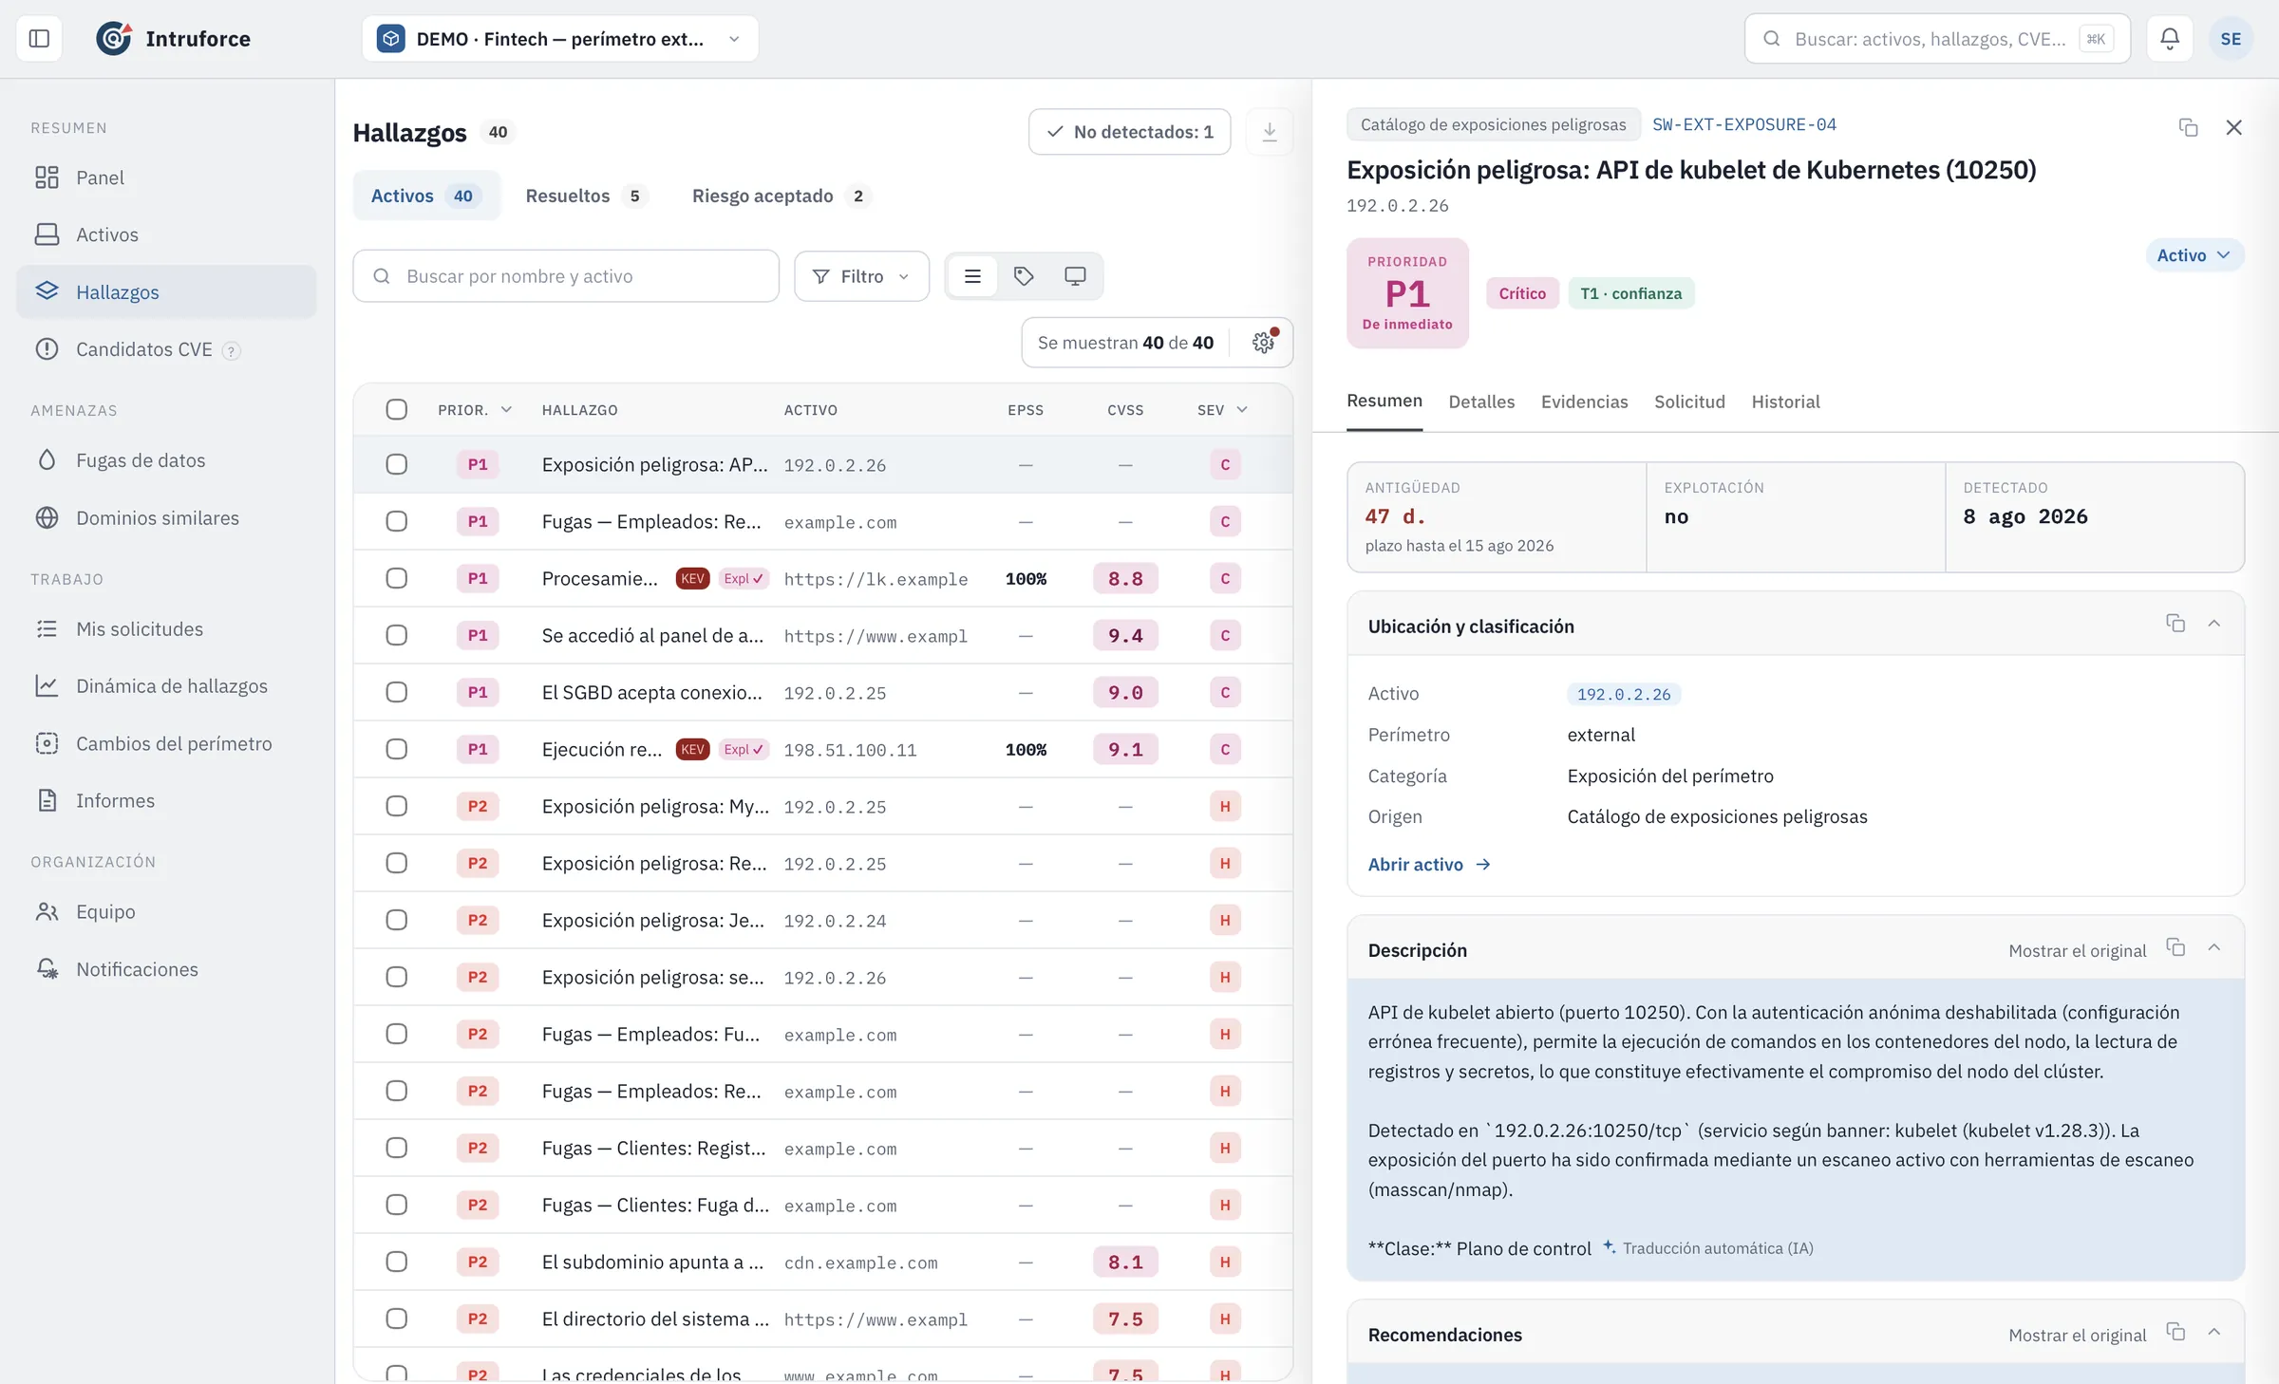Open the Filtro dropdown

(861, 276)
